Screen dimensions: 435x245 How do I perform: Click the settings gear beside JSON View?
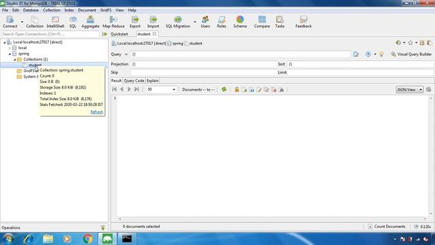click(x=429, y=89)
